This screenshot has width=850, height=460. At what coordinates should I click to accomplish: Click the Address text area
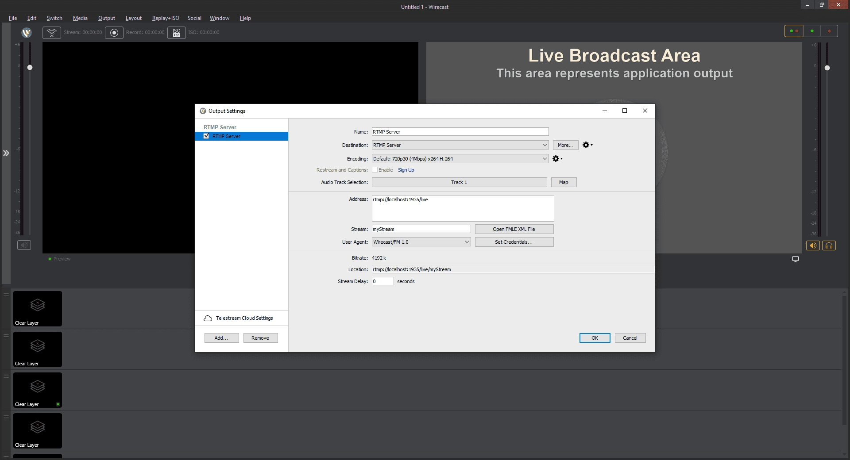tap(463, 208)
